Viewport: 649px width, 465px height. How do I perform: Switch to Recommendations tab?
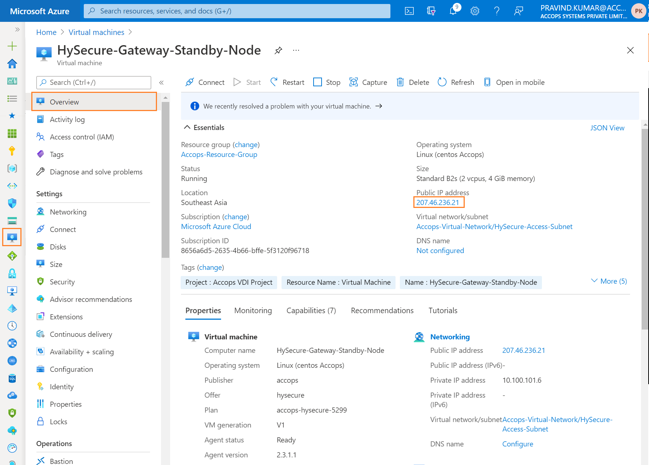click(x=382, y=311)
